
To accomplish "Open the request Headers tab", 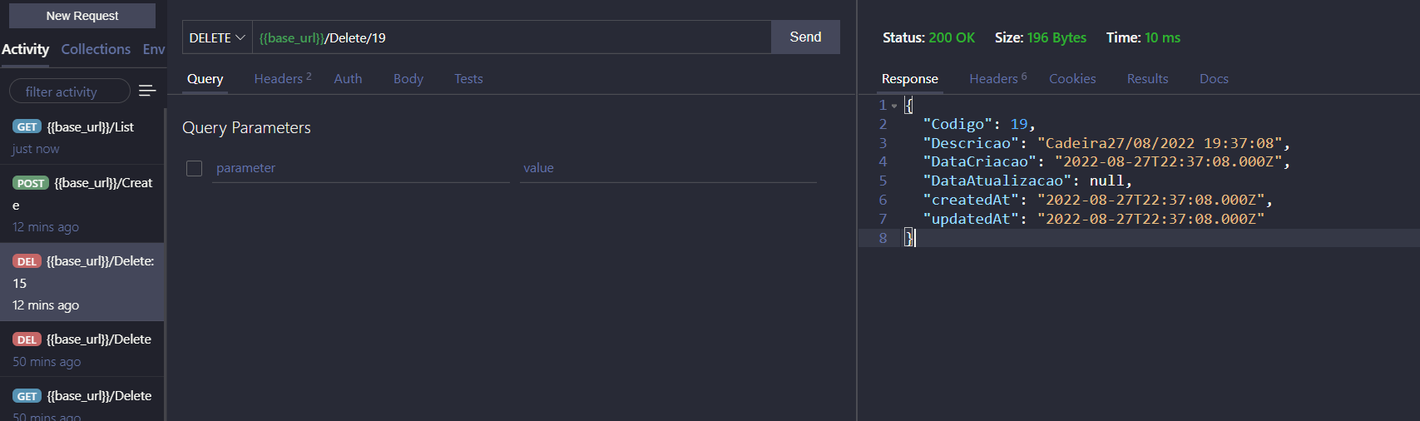I will click(x=283, y=79).
